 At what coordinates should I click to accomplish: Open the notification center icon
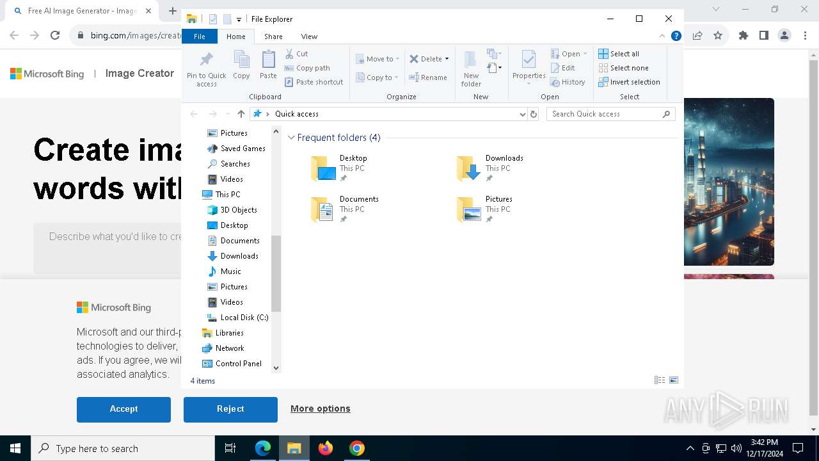[x=798, y=448]
